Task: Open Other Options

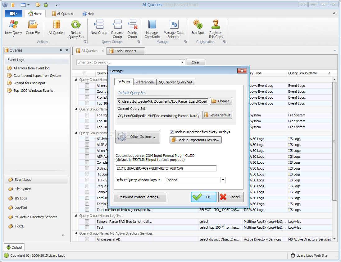Action: [138, 137]
